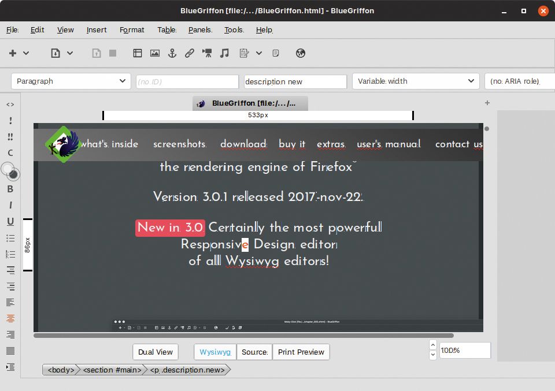Insert a hyperlink using the link icon
The height and width of the screenshot is (391, 555).
tap(189, 53)
